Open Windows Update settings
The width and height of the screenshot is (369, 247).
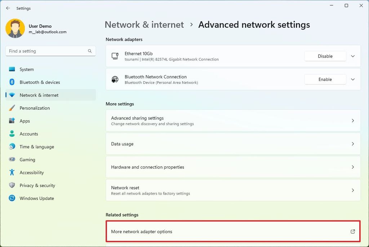(36, 198)
